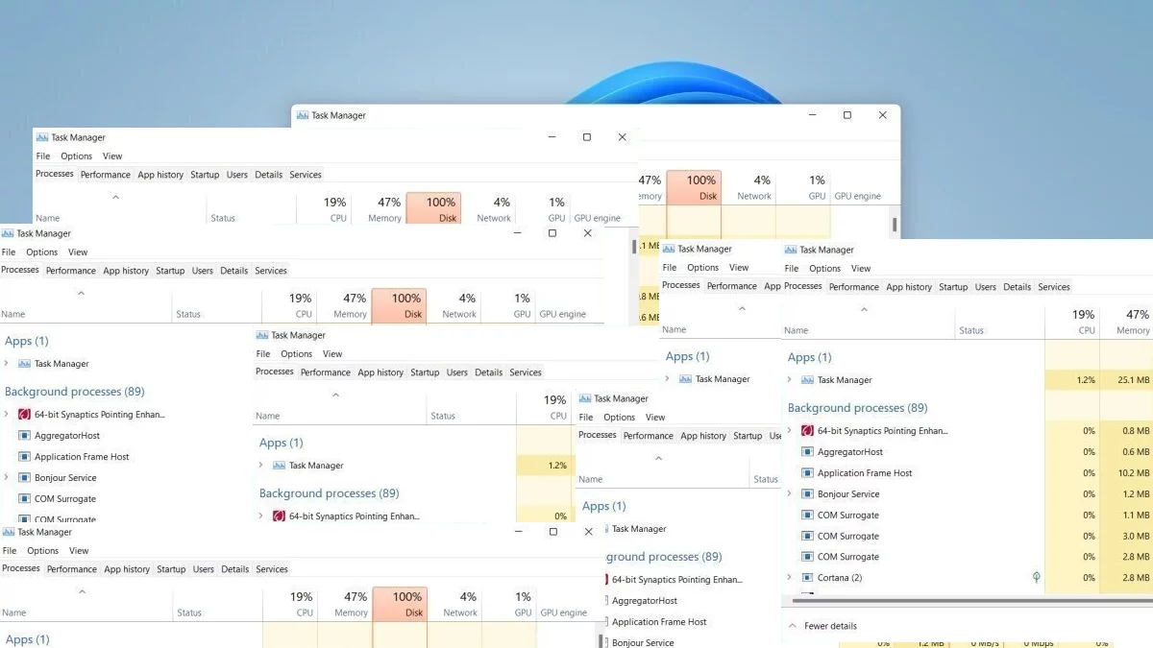Image resolution: width=1153 pixels, height=648 pixels.
Task: Click Task Manager app icon in center window's list
Action: [x=279, y=466]
